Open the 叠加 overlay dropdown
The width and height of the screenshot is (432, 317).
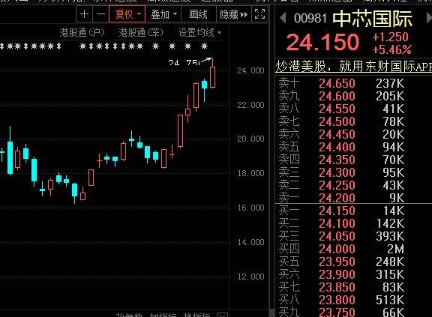163,14
